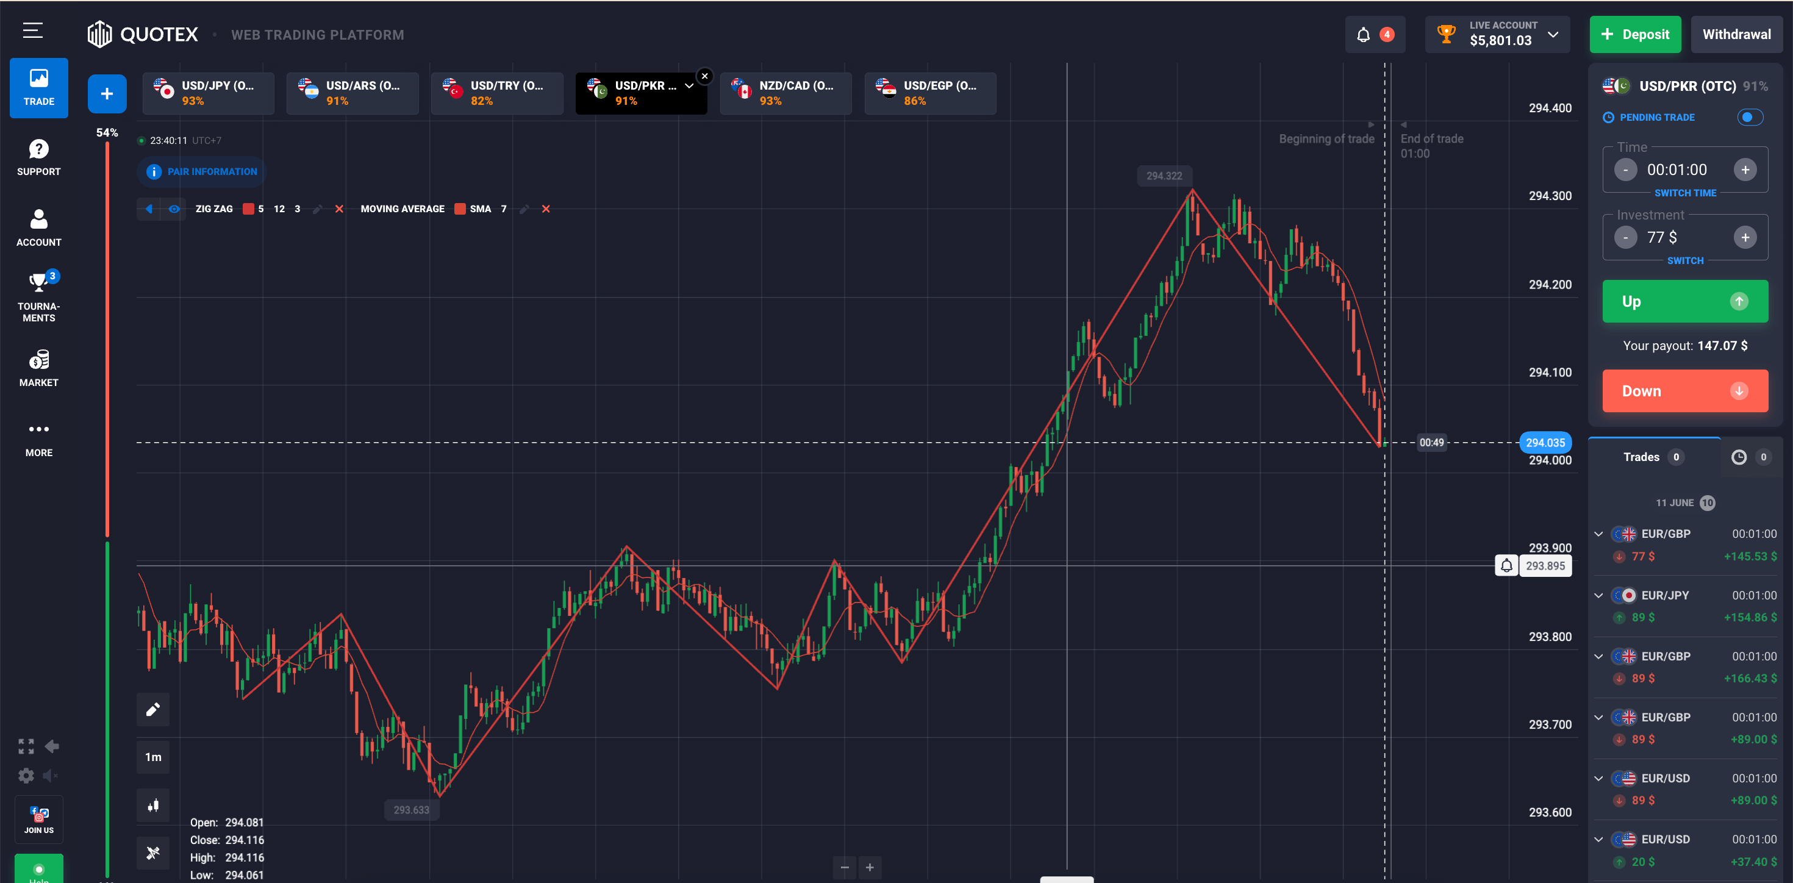Place a Down trade
The width and height of the screenshot is (1793, 883).
pyautogui.click(x=1685, y=391)
